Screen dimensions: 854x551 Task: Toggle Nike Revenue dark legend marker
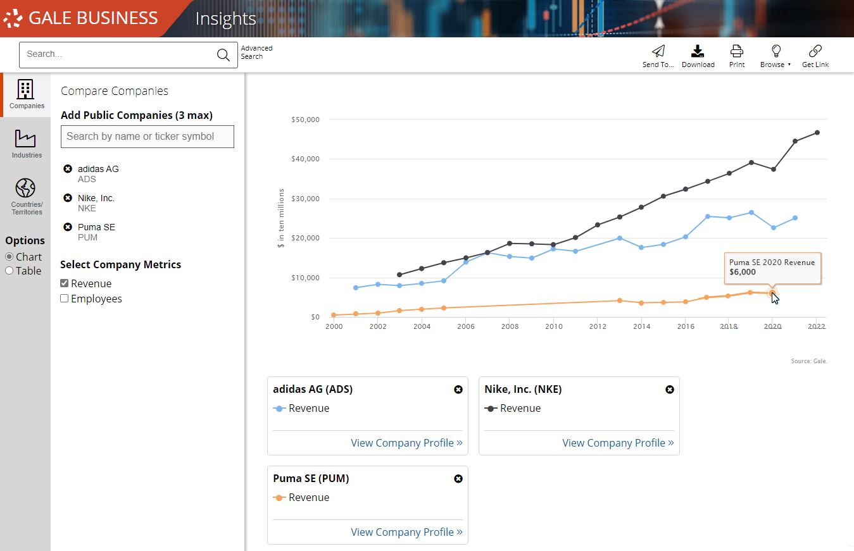(491, 409)
